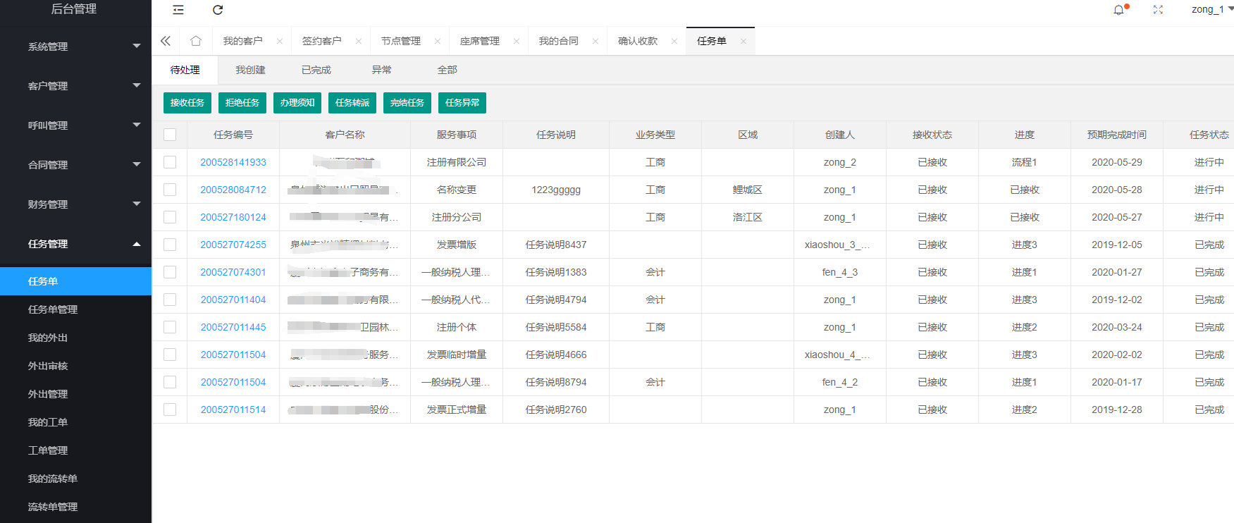Screen dimensions: 1234x523
Task: Open task number link 200527180124
Action: [x=233, y=217]
